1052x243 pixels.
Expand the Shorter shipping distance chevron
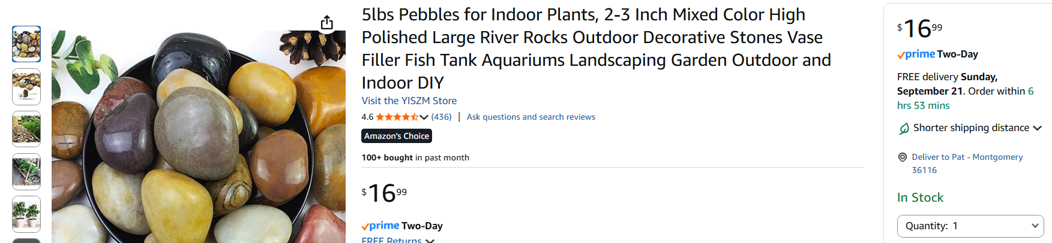(1037, 128)
